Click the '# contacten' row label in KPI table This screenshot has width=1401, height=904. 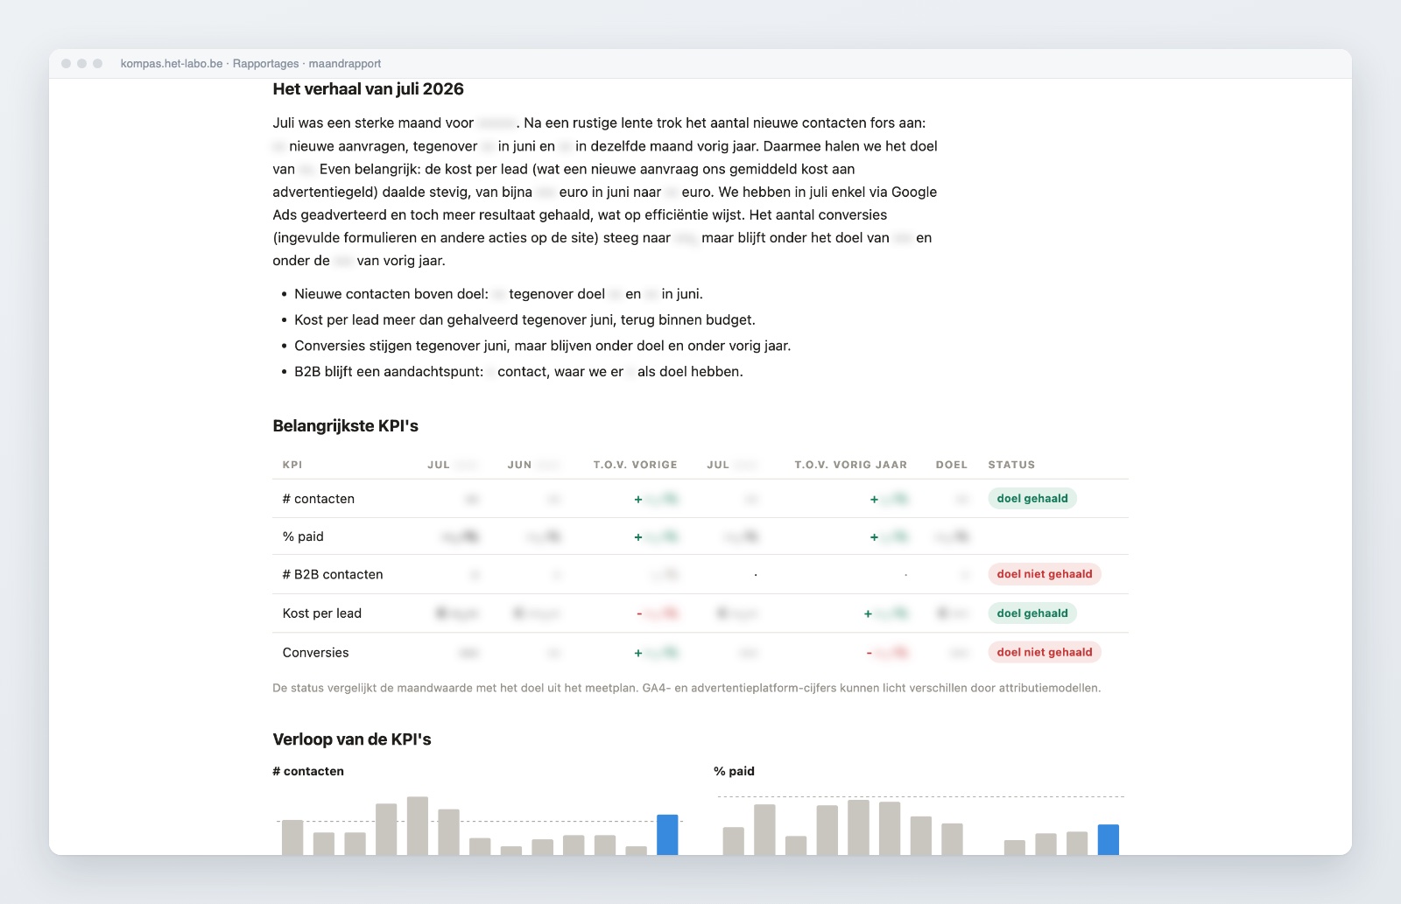pyautogui.click(x=319, y=499)
